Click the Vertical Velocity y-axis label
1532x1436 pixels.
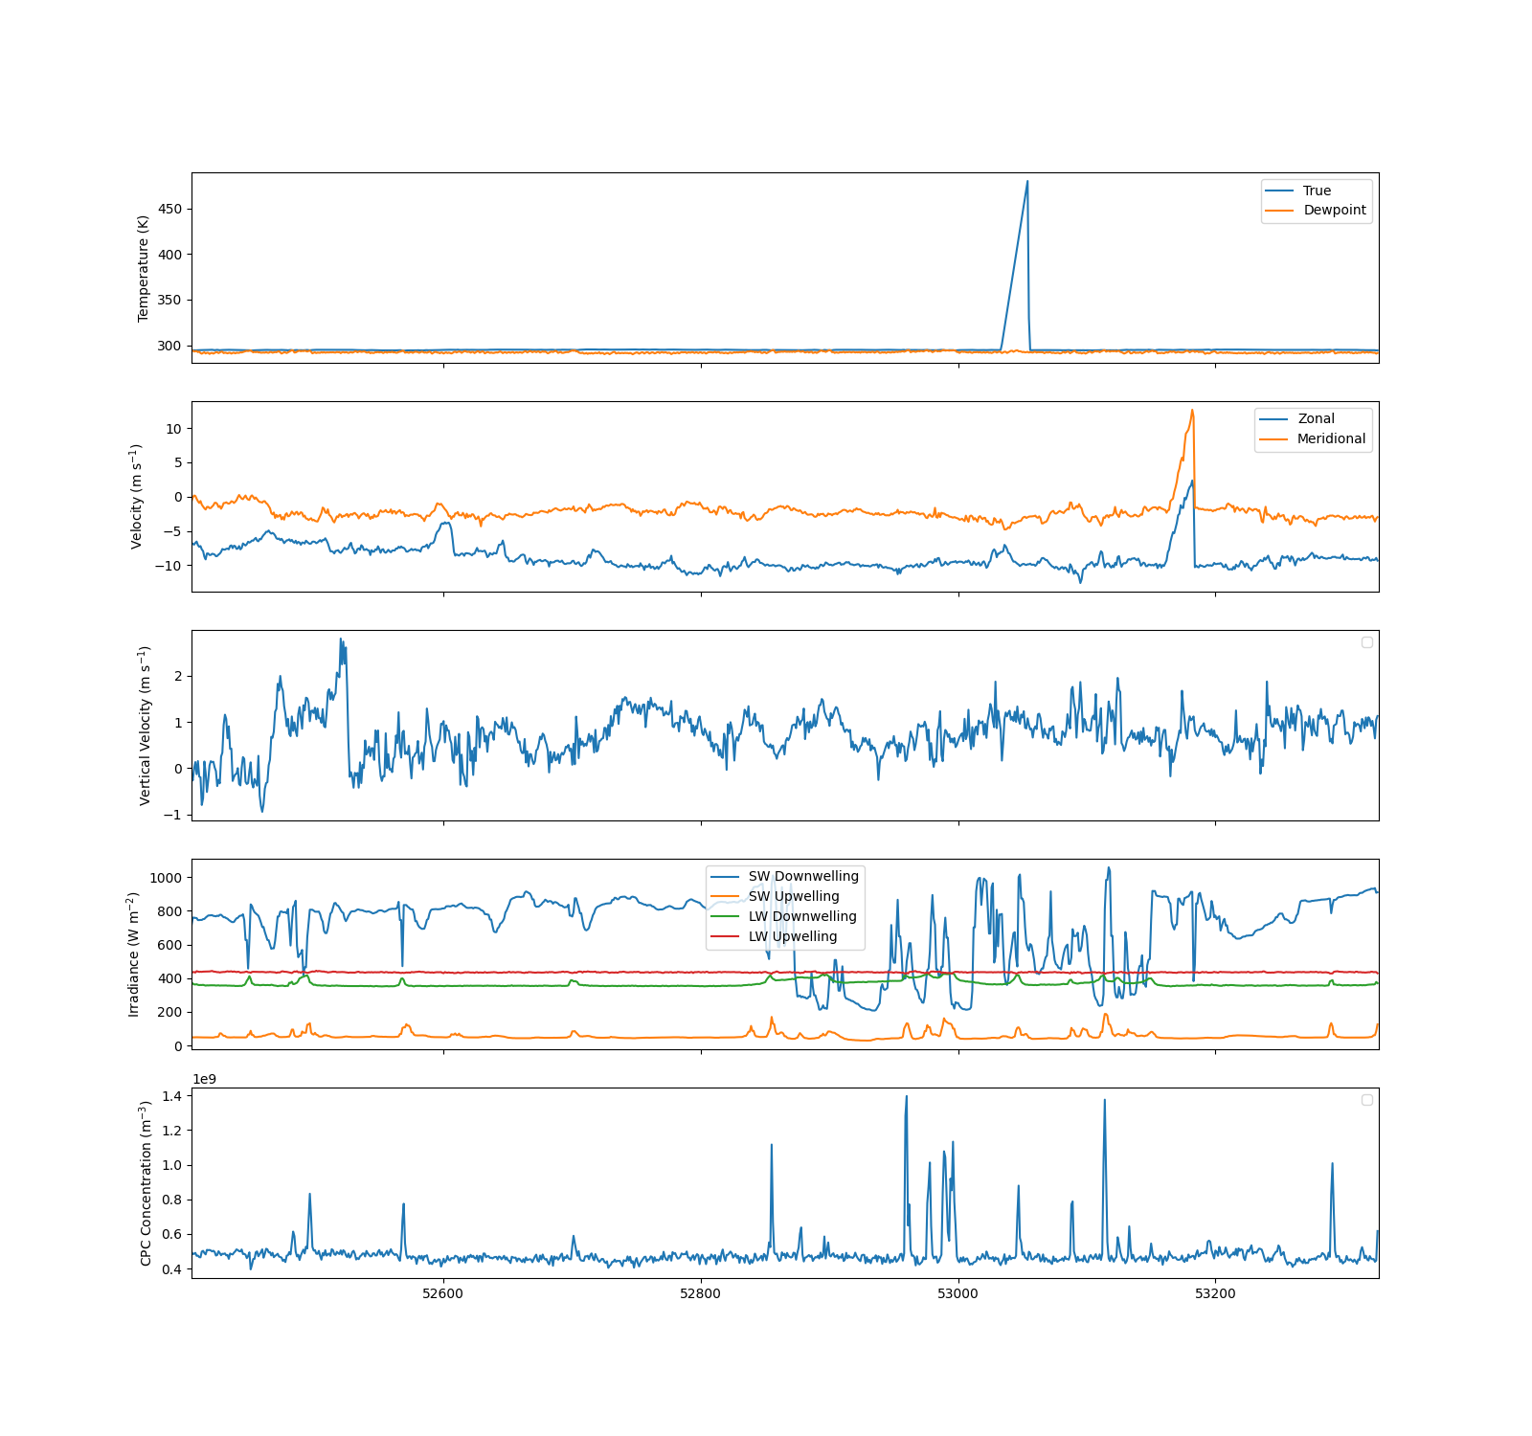(145, 725)
